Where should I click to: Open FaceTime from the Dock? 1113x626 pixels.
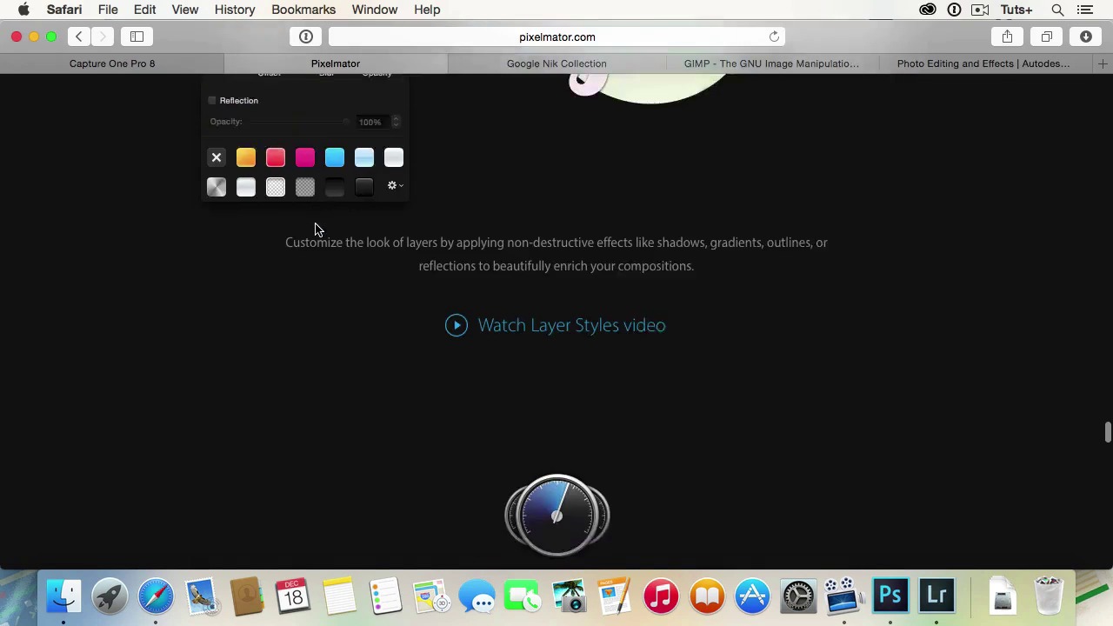(x=523, y=596)
